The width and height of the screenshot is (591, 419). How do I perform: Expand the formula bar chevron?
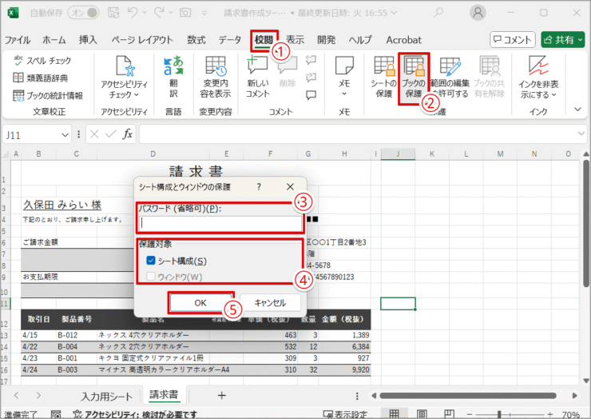pos(581,134)
